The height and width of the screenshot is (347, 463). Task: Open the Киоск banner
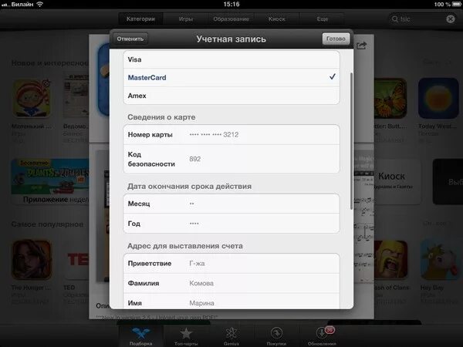click(x=397, y=181)
